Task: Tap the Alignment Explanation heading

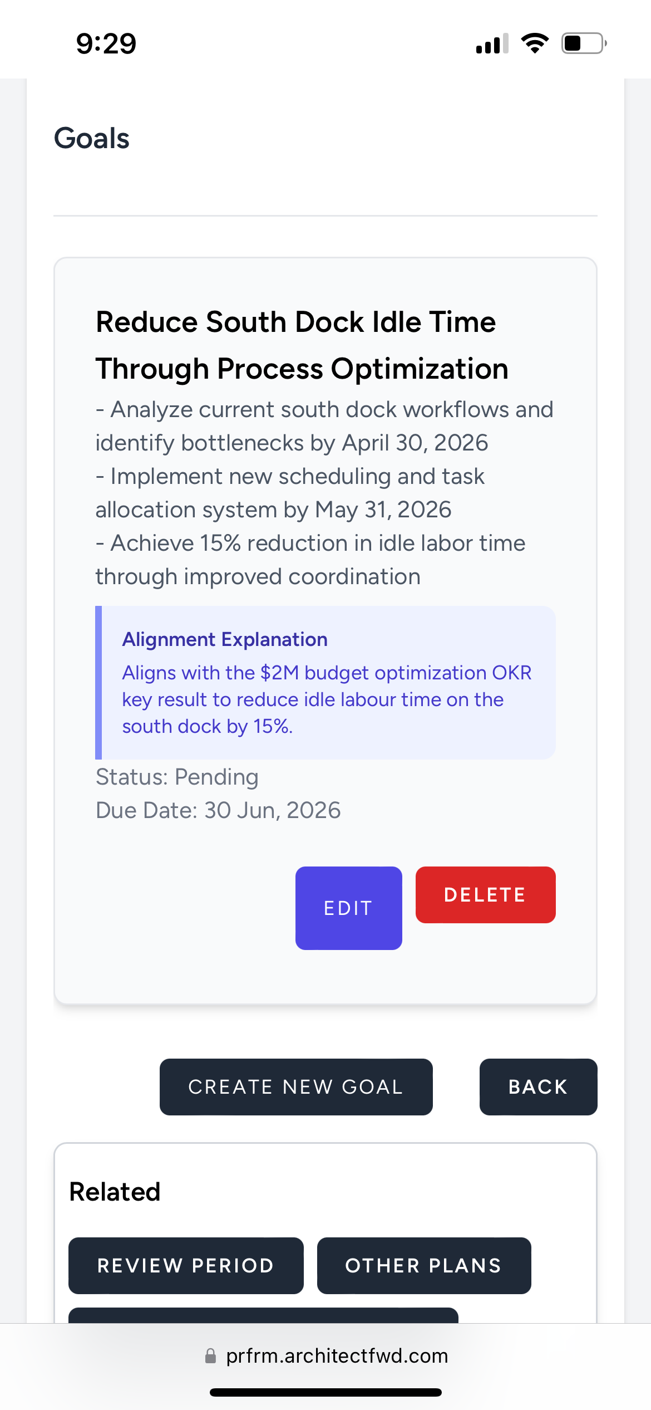Action: click(225, 639)
